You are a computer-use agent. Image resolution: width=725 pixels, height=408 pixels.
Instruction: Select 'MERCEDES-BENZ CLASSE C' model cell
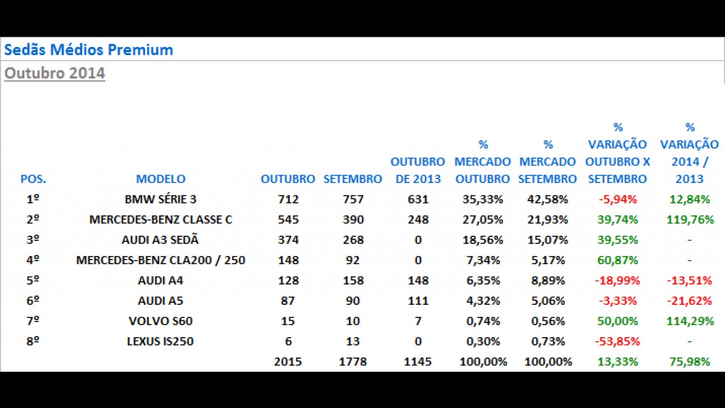tap(161, 220)
